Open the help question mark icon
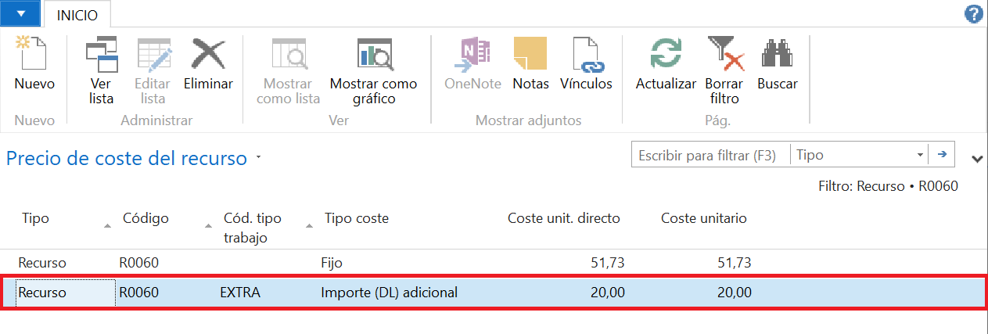This screenshot has height=334, width=988. click(974, 13)
